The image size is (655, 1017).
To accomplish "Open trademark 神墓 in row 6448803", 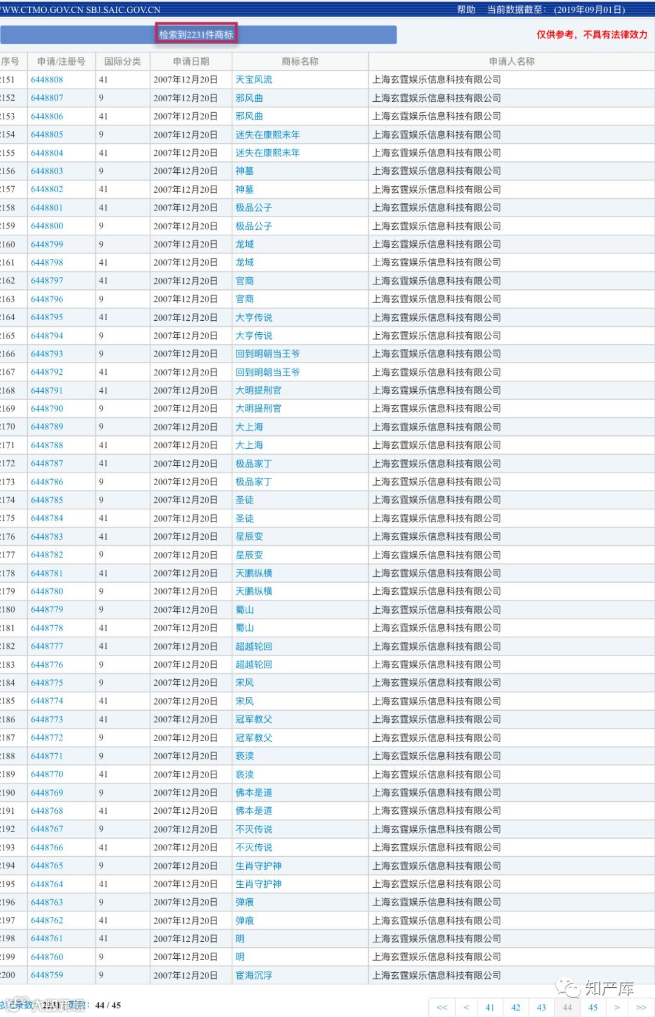I will click(x=244, y=171).
